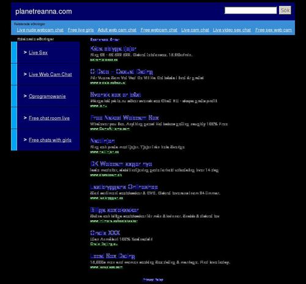Visit the Free sex web cam link
Screen dimensions: 306x284
[x=274, y=30]
